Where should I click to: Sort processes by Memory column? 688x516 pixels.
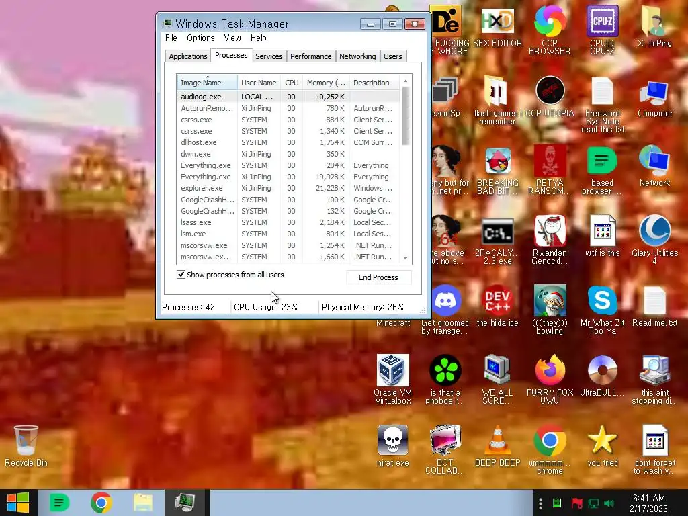(326, 83)
